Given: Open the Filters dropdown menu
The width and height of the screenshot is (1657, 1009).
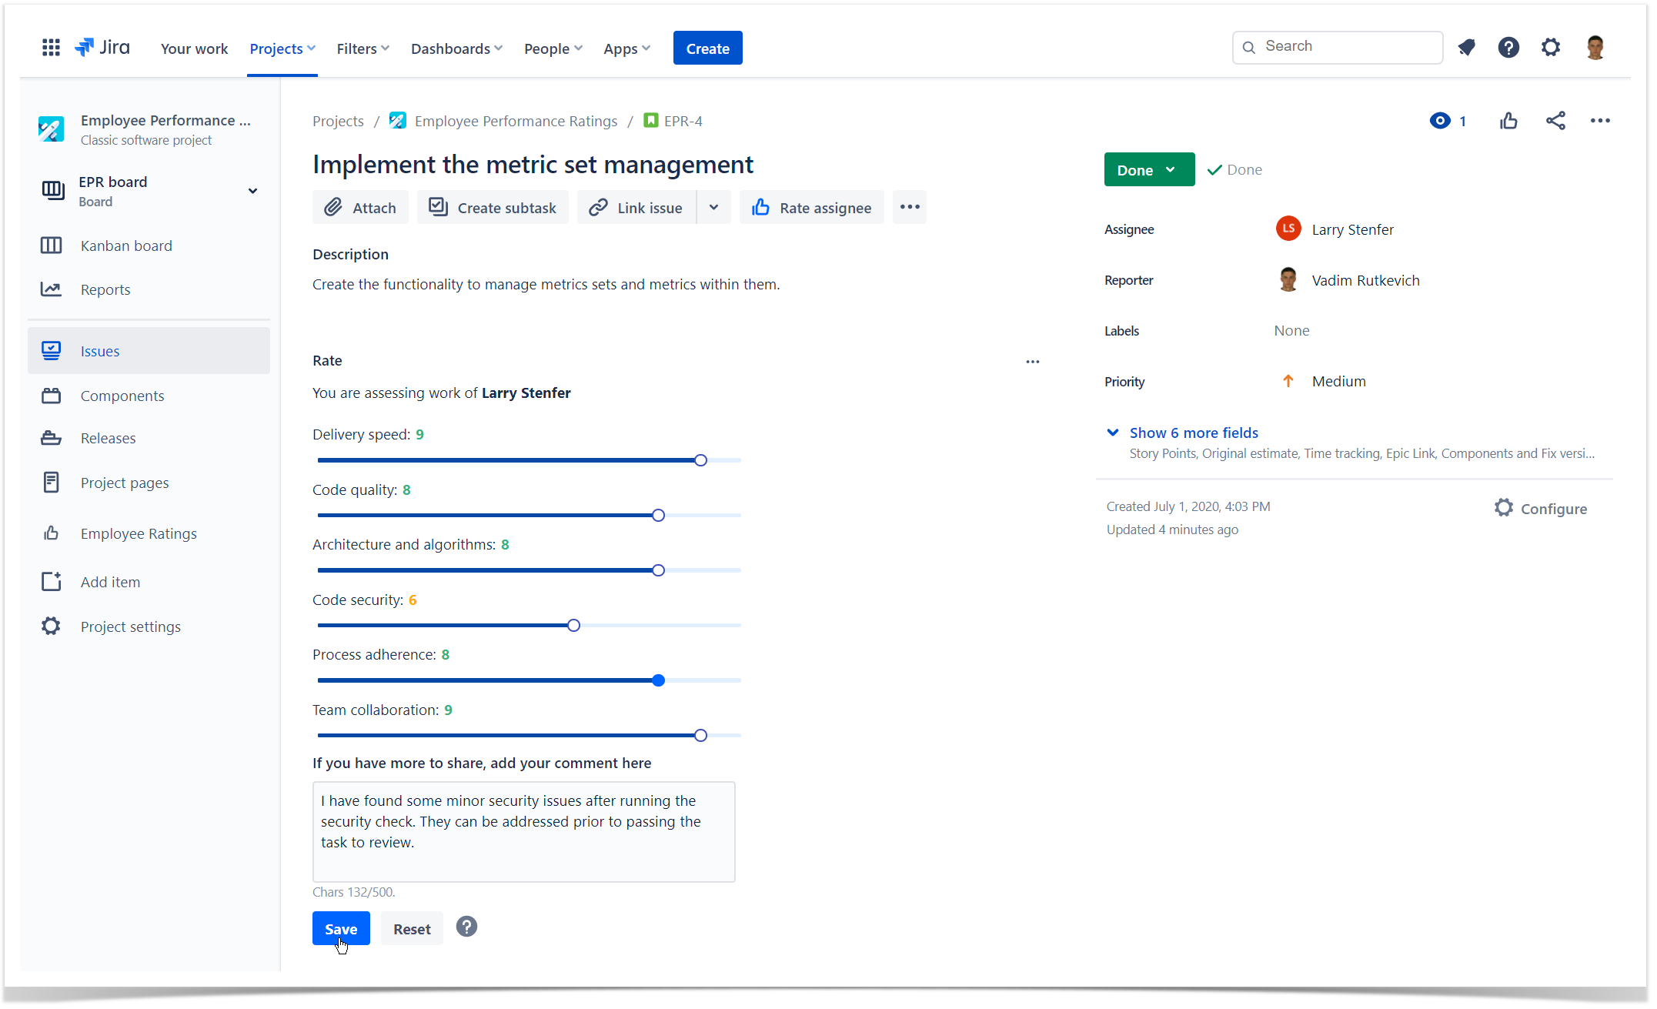Looking at the screenshot, I should click(x=362, y=48).
